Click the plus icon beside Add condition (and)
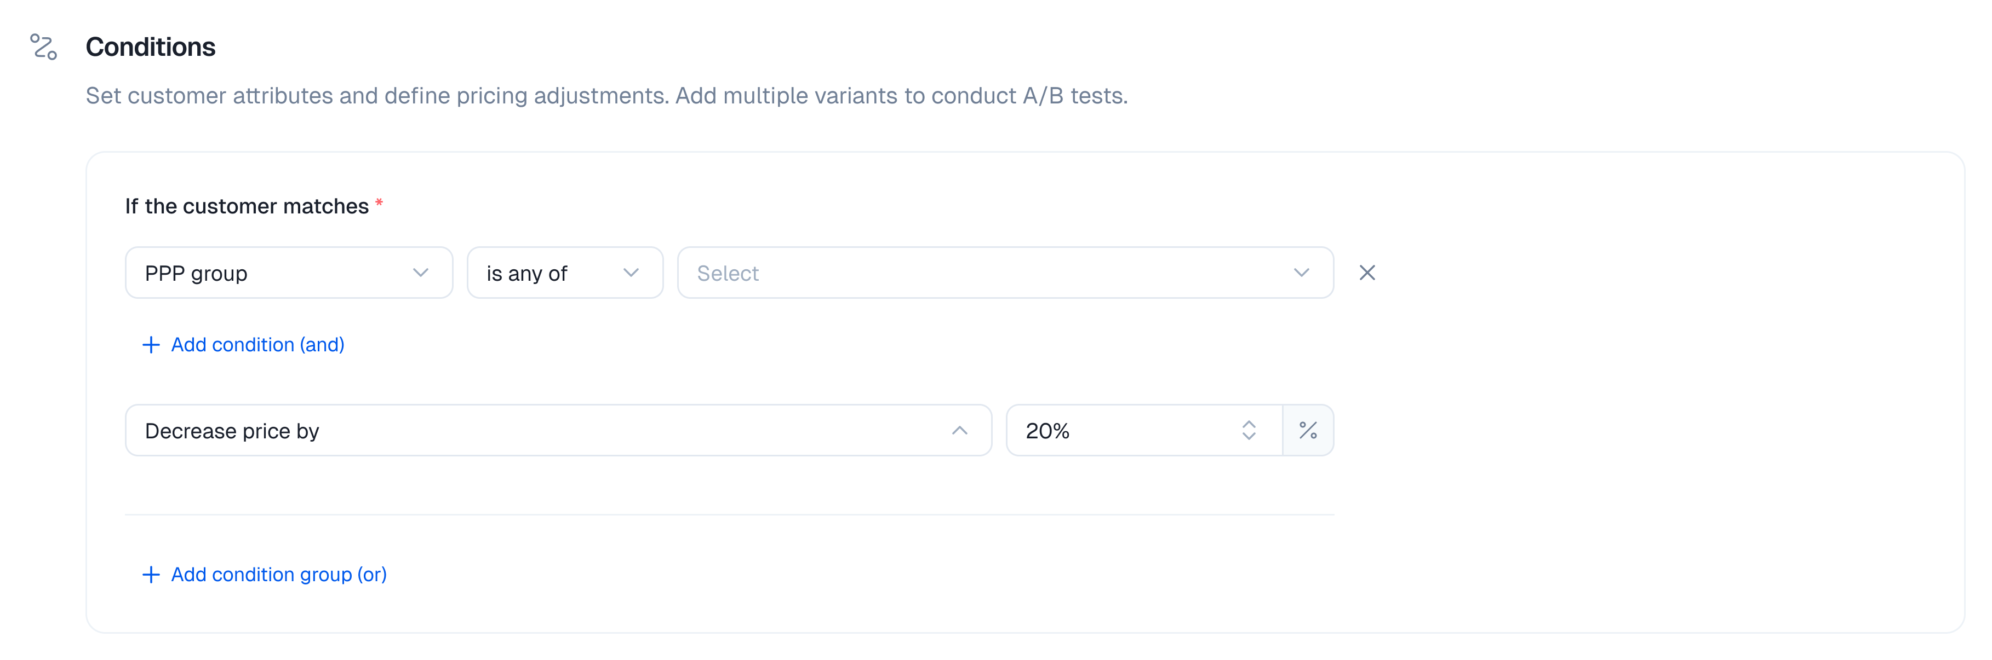Viewport: 1992px width, 660px height. coord(151,345)
